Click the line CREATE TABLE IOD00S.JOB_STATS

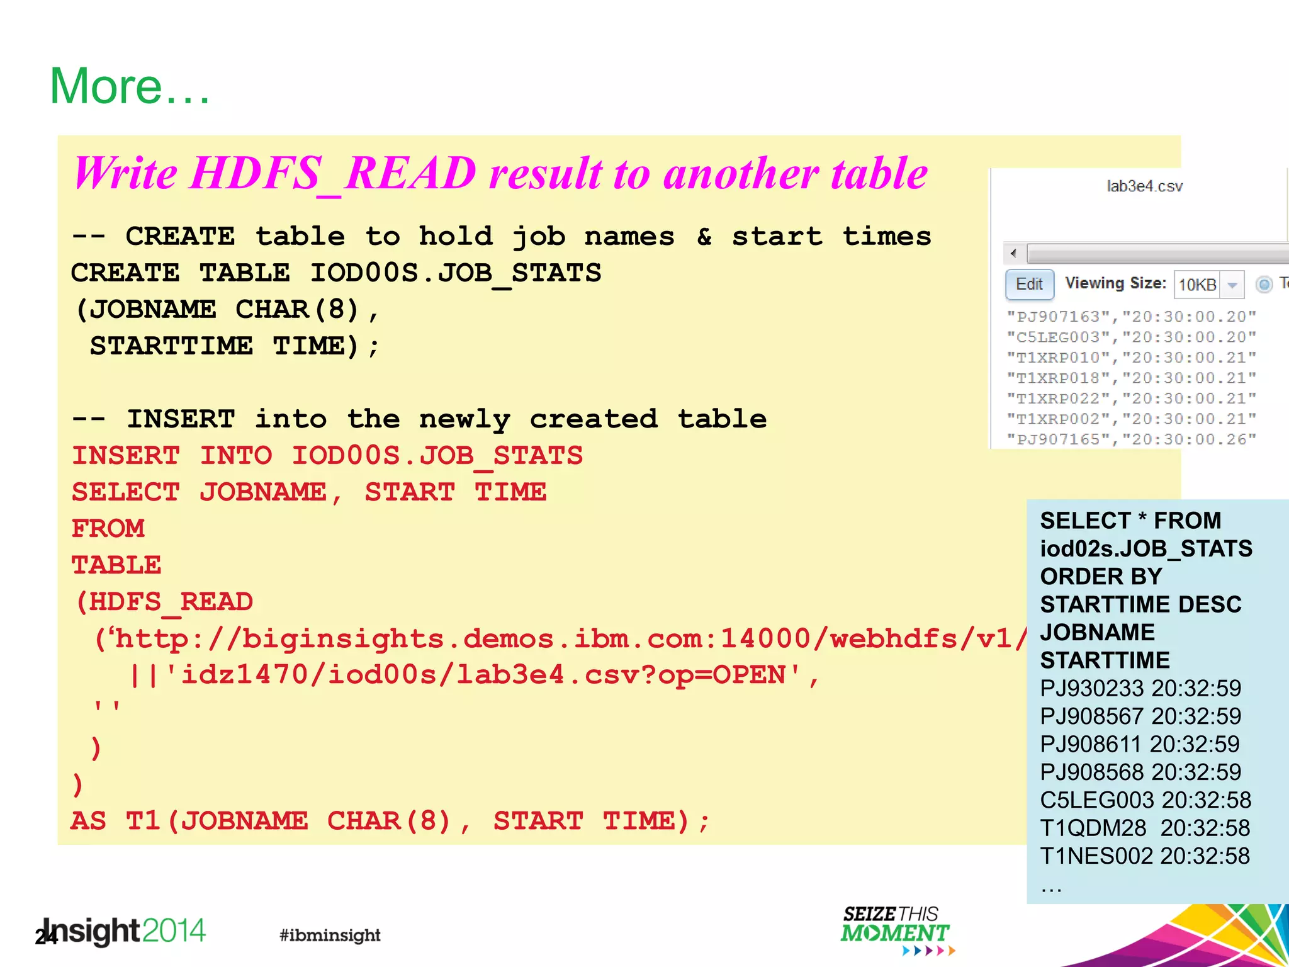point(336,274)
